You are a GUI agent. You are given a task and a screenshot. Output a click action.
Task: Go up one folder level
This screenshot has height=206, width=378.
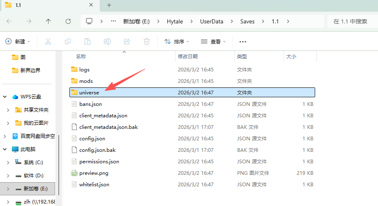48,21
